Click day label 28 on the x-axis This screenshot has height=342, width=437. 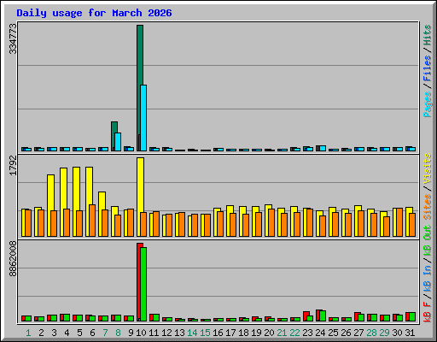point(371,333)
